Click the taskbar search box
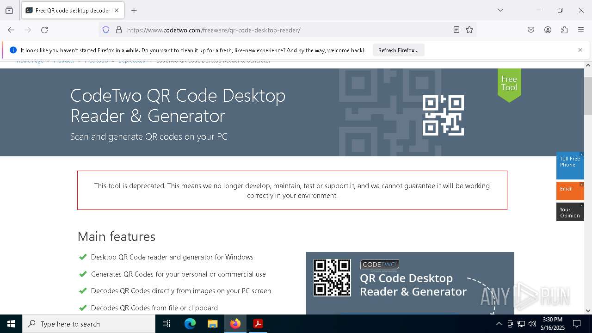The image size is (592, 333). (89, 324)
